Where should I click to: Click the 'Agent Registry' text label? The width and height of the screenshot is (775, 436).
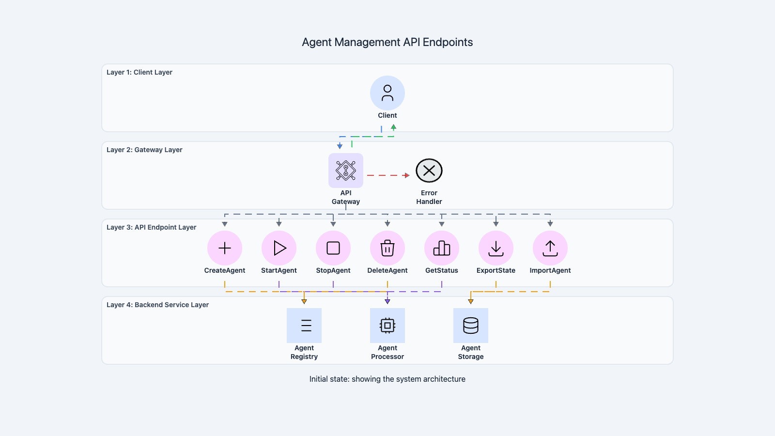(x=304, y=352)
